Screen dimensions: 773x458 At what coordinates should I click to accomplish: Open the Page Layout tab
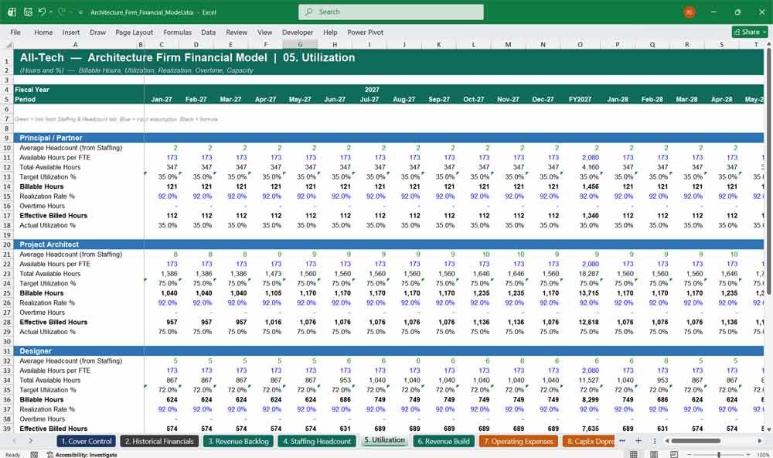134,32
